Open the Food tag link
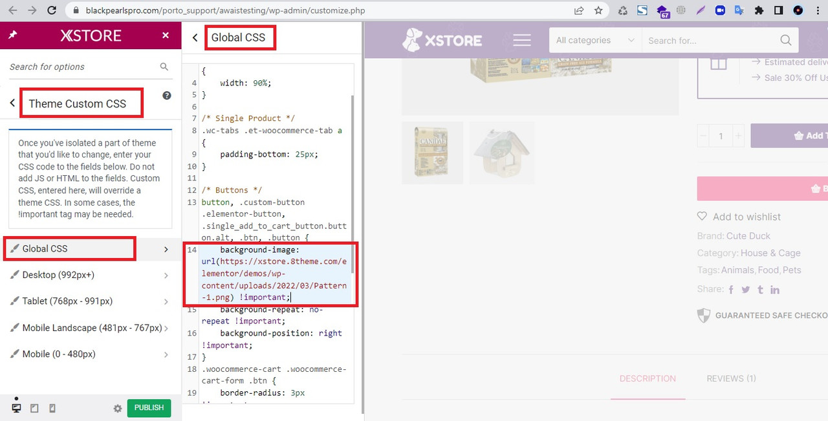828x421 pixels. coord(768,270)
